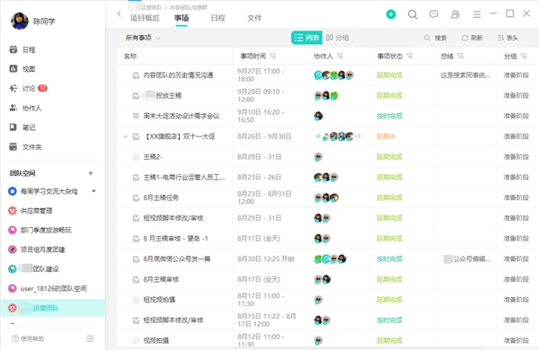The width and height of the screenshot is (539, 350).
Task: Select the highlighted 运营团队 team space
Action: tap(53, 308)
